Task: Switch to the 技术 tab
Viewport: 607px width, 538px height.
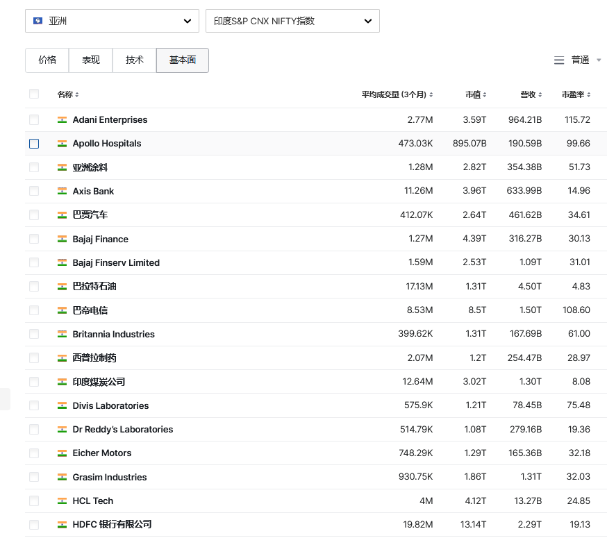Action: 135,60
